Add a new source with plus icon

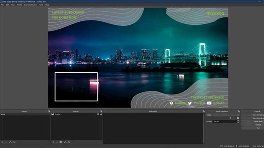pos(53,142)
